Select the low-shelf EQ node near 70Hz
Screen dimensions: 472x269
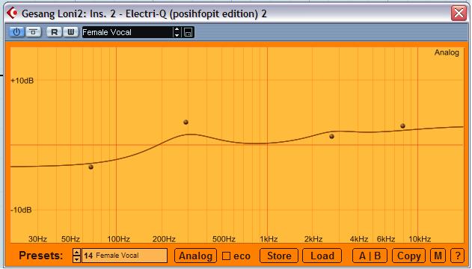[91, 167]
